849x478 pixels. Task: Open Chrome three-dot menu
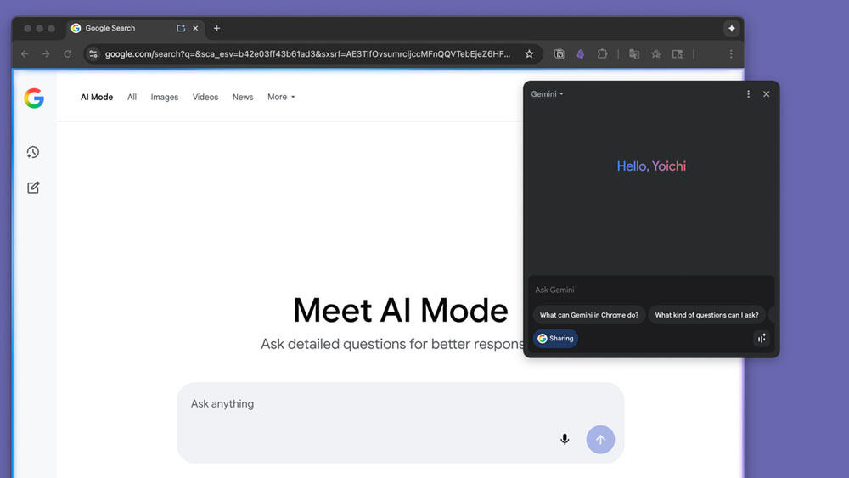(x=731, y=54)
